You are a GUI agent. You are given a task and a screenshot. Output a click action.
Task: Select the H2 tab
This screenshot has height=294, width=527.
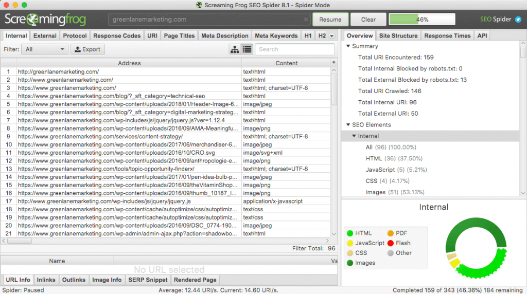[322, 35]
